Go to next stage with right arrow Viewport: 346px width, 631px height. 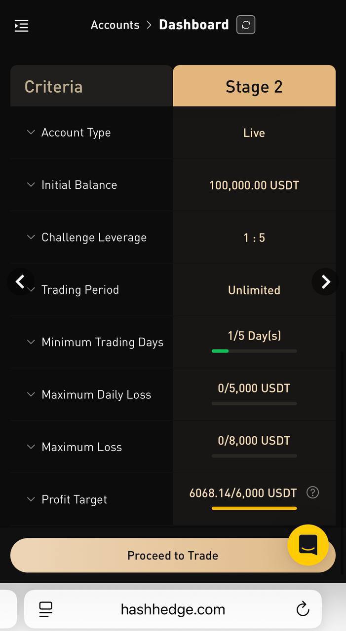coord(325,281)
